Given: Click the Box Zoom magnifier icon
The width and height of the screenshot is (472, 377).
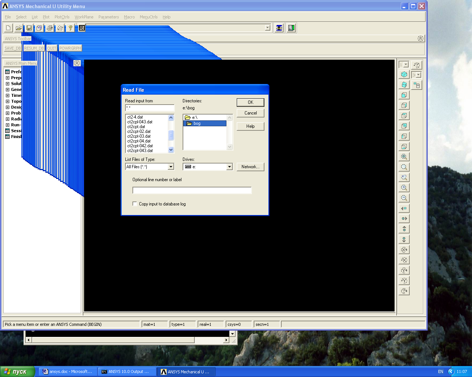Looking at the screenshot, I should point(404,167).
